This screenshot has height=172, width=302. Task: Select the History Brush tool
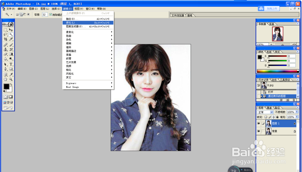11,49
